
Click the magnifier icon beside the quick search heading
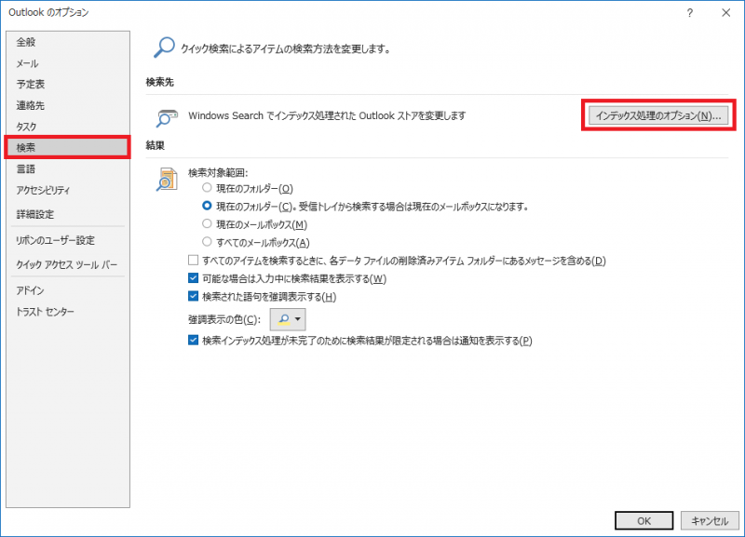(x=164, y=47)
